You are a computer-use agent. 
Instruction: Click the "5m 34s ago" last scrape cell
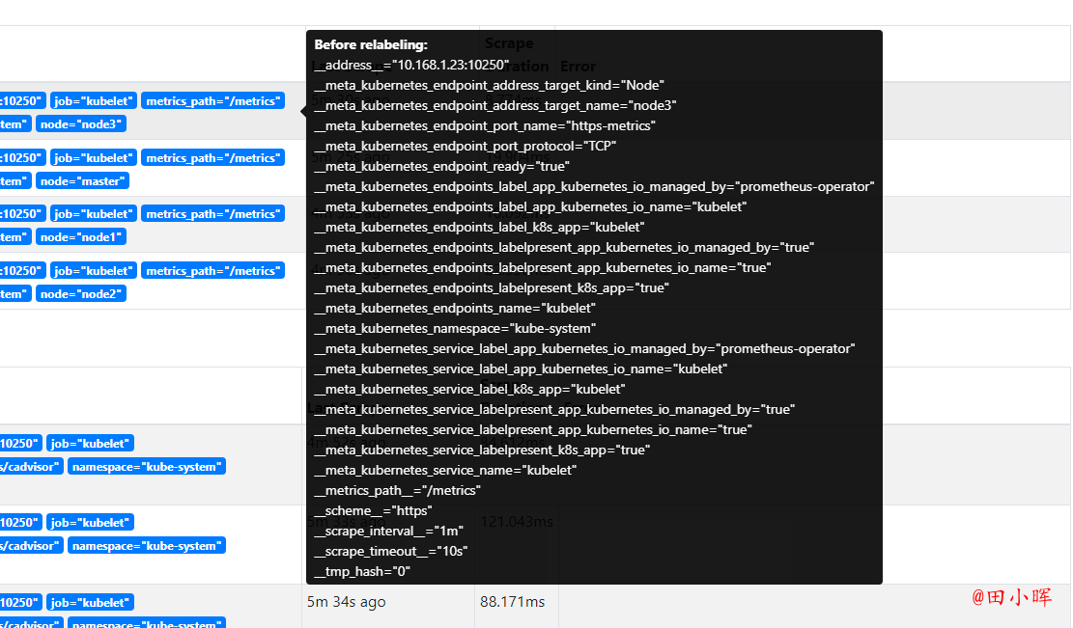click(x=347, y=602)
